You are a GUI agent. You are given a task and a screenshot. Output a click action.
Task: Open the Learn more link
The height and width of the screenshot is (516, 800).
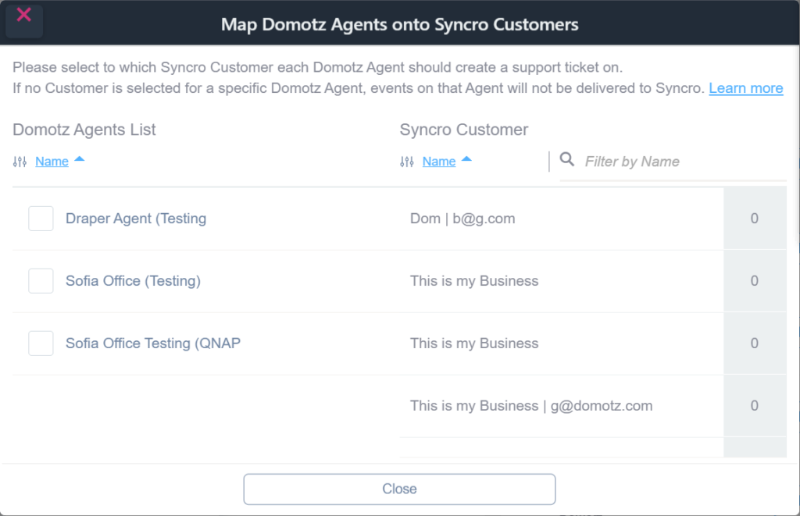coord(745,88)
